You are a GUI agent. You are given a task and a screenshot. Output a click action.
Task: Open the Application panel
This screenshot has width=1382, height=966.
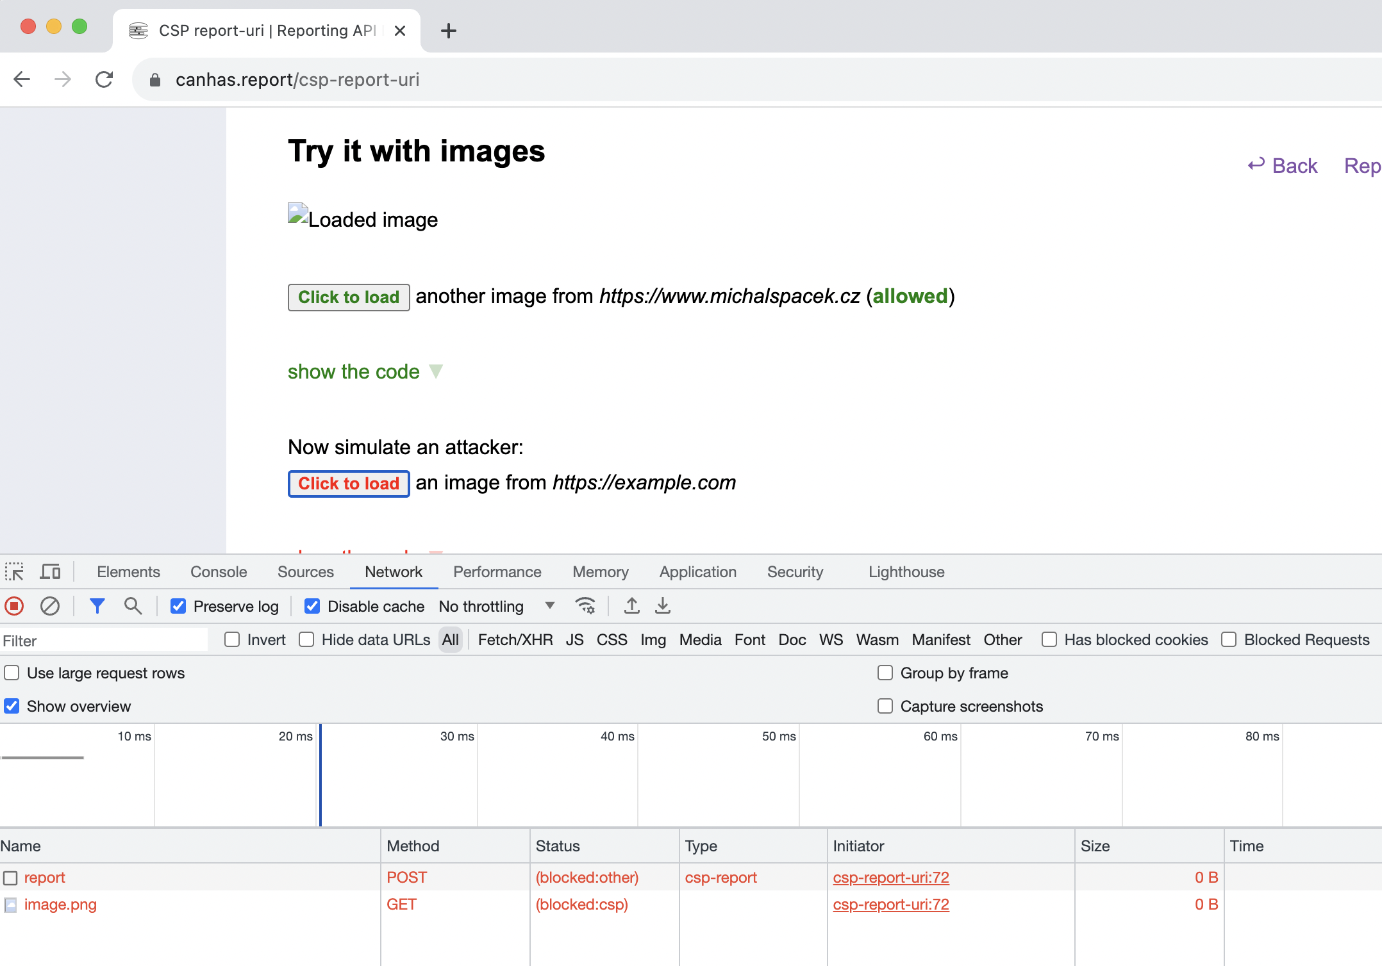(698, 571)
